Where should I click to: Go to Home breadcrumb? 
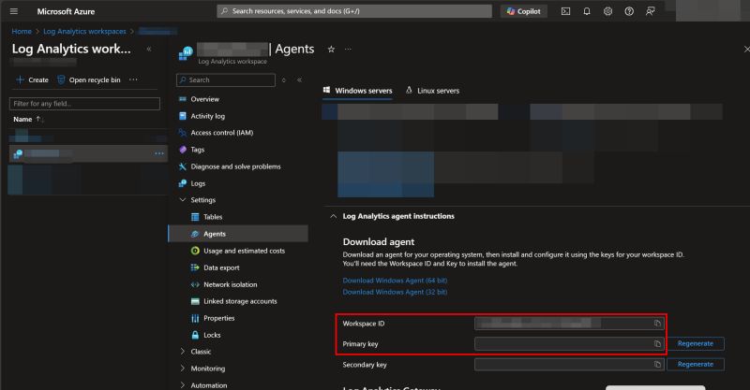click(x=22, y=31)
